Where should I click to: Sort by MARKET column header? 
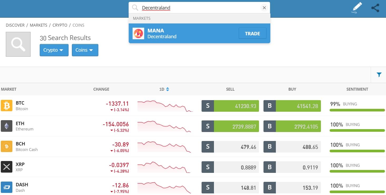9,89
